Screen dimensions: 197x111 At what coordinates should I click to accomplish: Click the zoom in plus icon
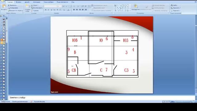pos(191,101)
